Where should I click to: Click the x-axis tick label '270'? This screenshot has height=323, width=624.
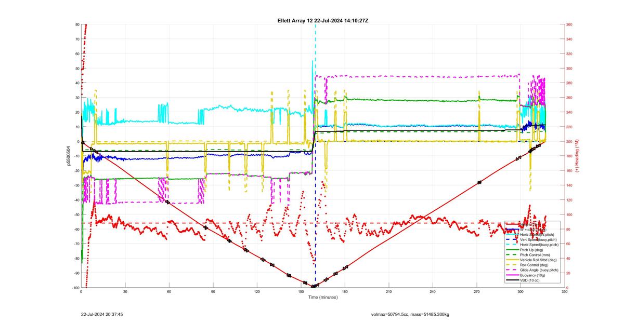[x=477, y=292]
